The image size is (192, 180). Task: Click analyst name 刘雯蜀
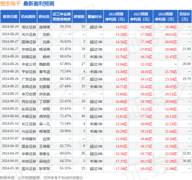coord(45,87)
